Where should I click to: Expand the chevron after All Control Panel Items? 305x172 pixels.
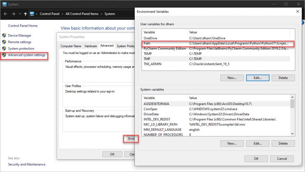point(102,14)
